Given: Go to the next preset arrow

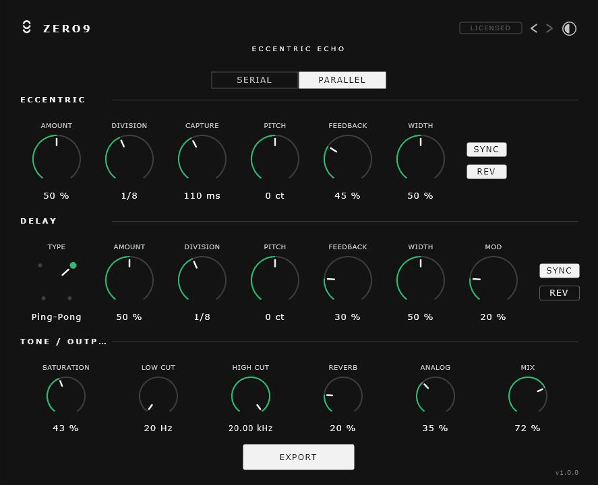Looking at the screenshot, I should click(x=549, y=28).
